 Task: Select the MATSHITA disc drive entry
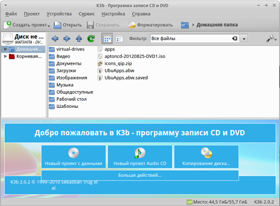coord(23,39)
